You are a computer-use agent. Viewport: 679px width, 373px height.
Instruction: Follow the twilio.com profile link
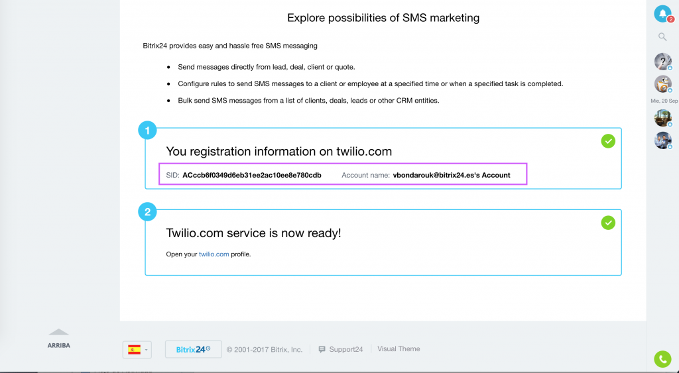[x=214, y=254]
